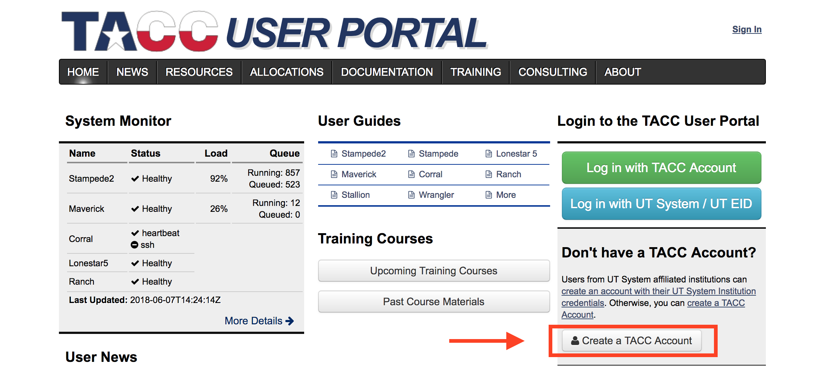Click the Corral ssh status entry

click(x=142, y=245)
